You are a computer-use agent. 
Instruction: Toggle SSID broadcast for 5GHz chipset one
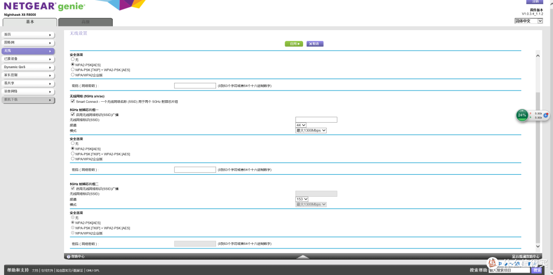coord(73,114)
